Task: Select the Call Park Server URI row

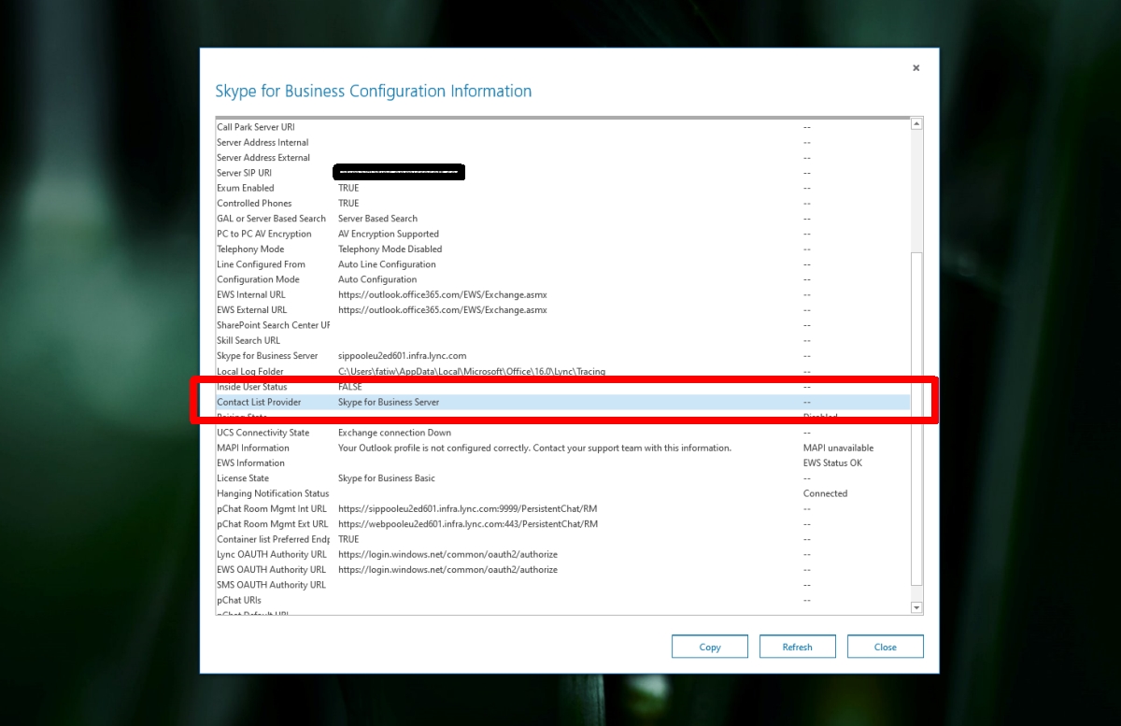Action: tap(563, 127)
